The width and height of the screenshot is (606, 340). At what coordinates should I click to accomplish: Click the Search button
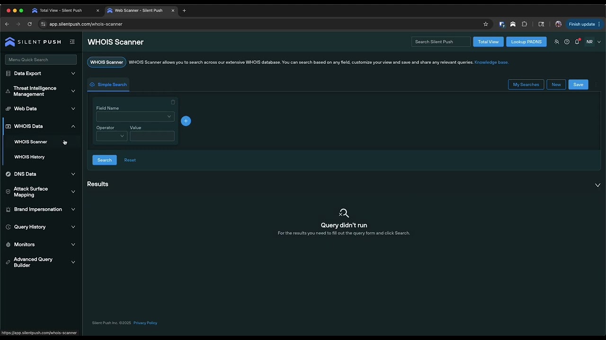(x=105, y=160)
